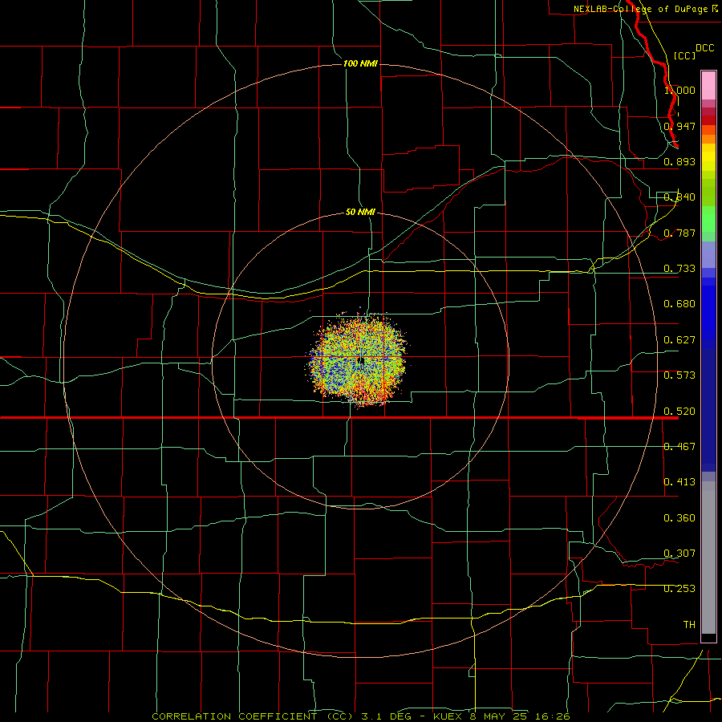722x722 pixels.
Task: Click the TH threshold legend label
Action: tap(689, 625)
